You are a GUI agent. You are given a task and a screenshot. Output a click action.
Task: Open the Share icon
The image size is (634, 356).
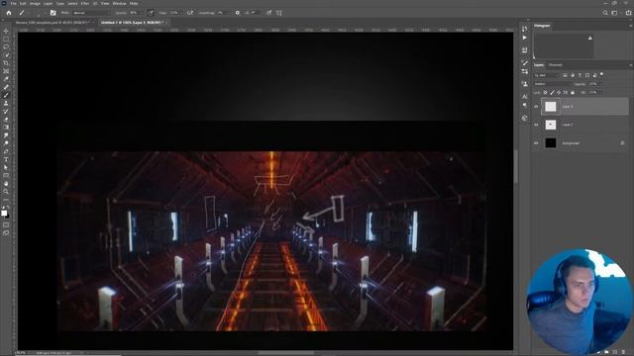tap(628, 13)
